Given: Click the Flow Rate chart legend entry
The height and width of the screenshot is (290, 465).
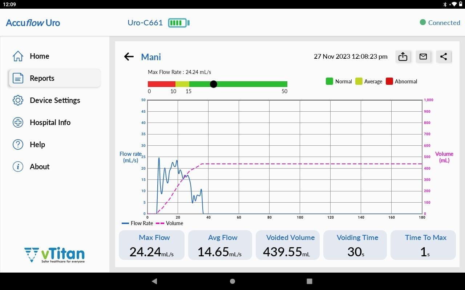Looking at the screenshot, I should pos(137,223).
